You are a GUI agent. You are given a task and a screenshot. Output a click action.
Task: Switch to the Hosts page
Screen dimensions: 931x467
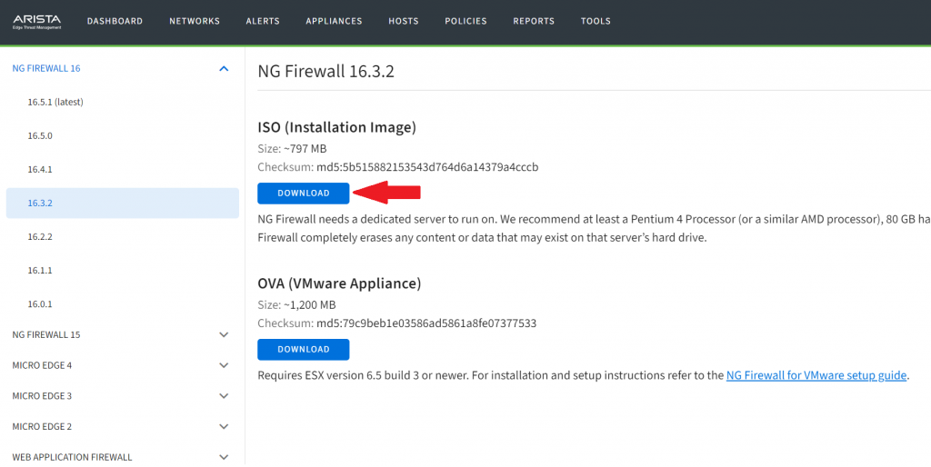403,21
